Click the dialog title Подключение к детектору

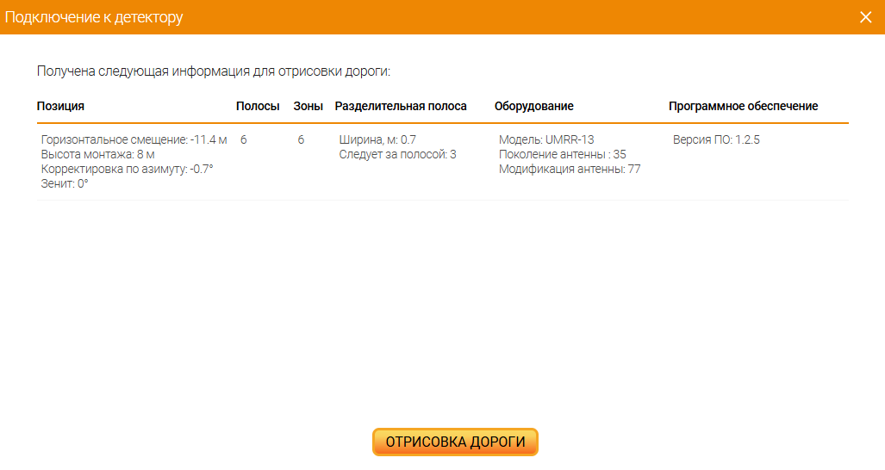click(94, 17)
